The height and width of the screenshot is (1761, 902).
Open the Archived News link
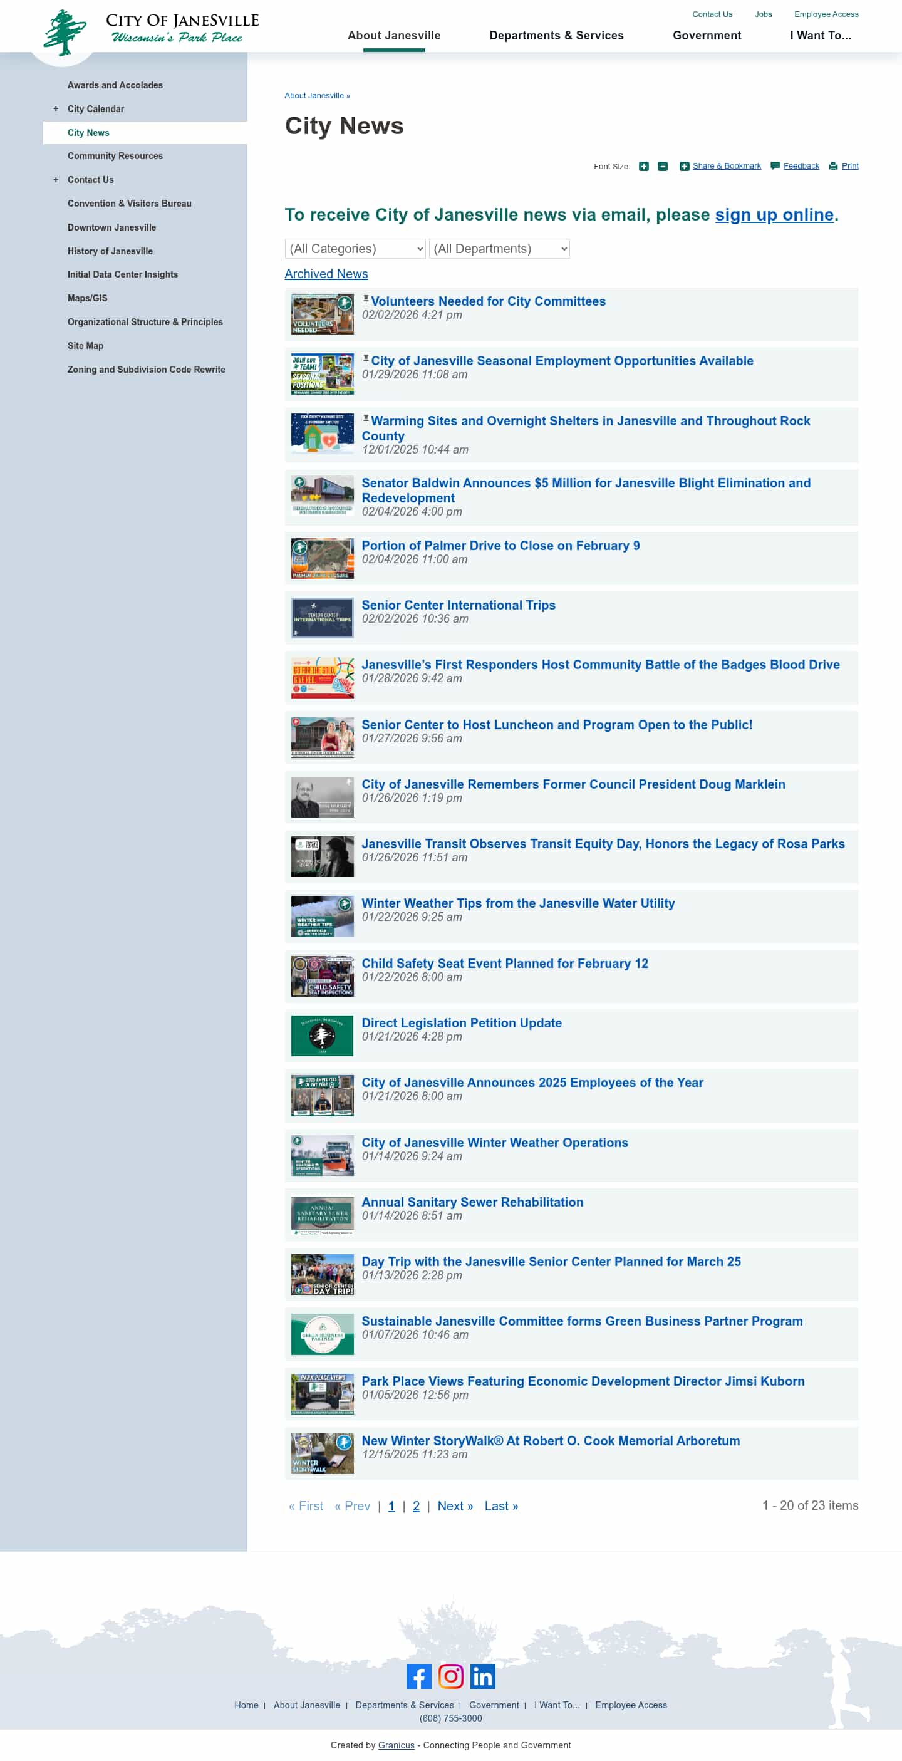point(326,273)
